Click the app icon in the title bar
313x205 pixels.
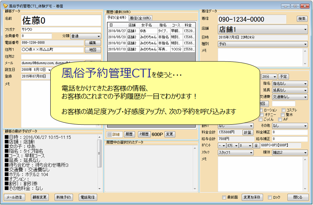pyautogui.click(x=5, y=6)
